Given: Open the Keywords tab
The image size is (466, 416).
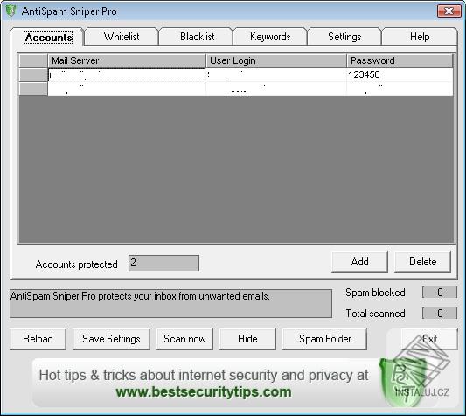Looking at the screenshot, I should (x=270, y=37).
